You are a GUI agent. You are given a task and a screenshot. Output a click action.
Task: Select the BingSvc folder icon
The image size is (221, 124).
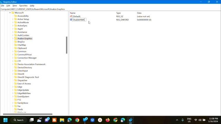pyautogui.click(x=16, y=42)
